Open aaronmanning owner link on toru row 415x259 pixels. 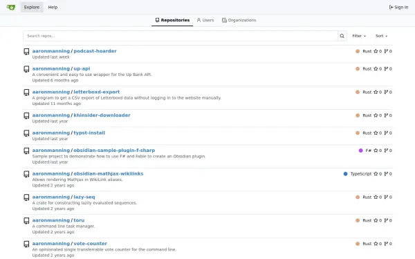(50, 220)
